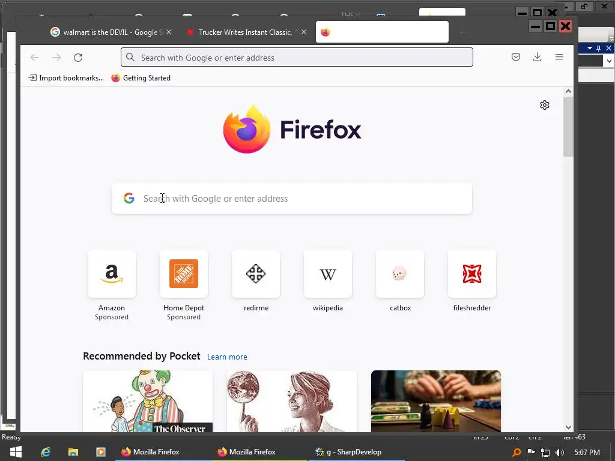615x461 pixels.
Task: Focus the address bar search field
Action: tap(297, 58)
